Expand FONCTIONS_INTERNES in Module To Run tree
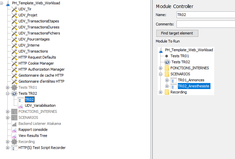 click(x=160, y=68)
